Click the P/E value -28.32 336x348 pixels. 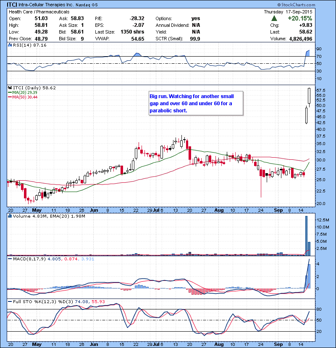137,18
